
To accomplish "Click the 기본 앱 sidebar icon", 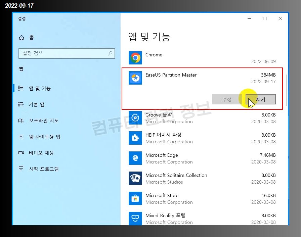I will tap(21, 104).
